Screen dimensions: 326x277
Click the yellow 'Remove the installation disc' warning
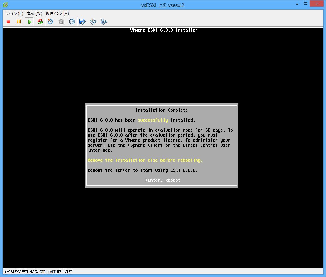pyautogui.click(x=145, y=160)
